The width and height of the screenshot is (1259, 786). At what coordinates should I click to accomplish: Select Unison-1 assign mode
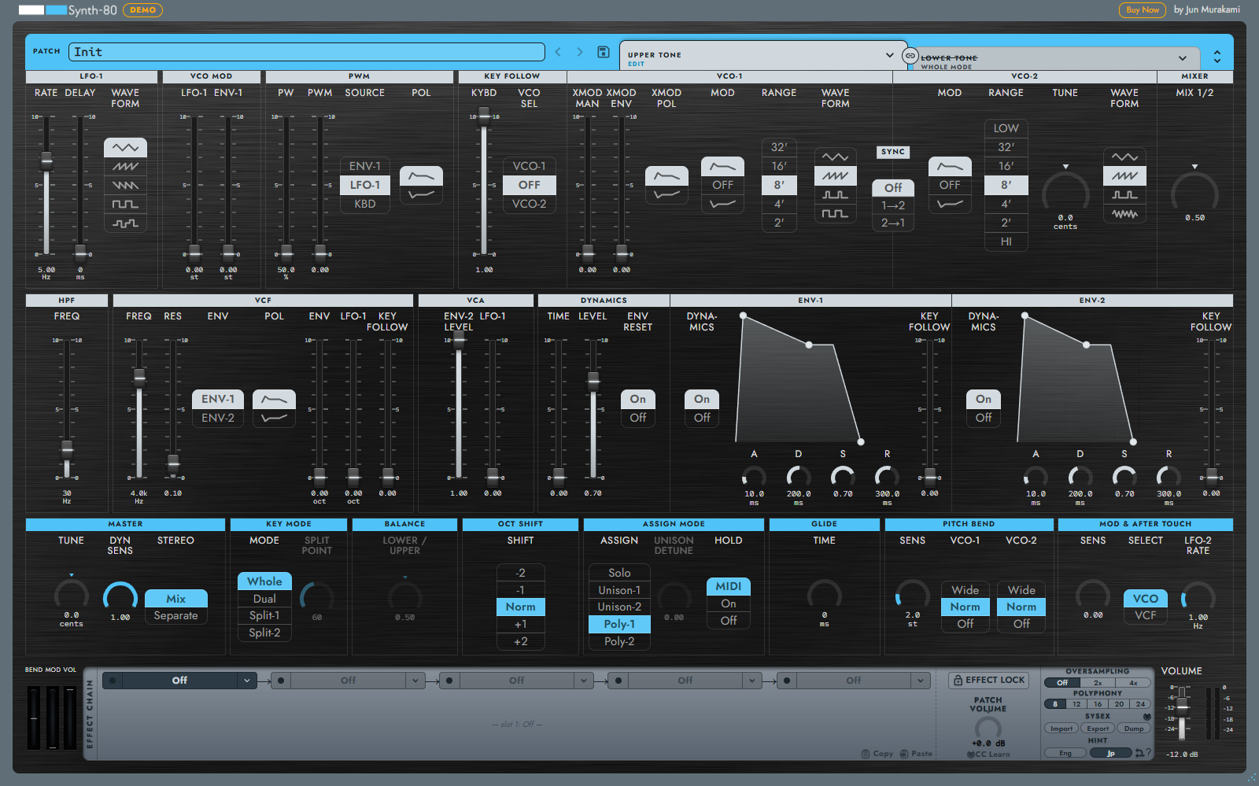click(x=619, y=590)
